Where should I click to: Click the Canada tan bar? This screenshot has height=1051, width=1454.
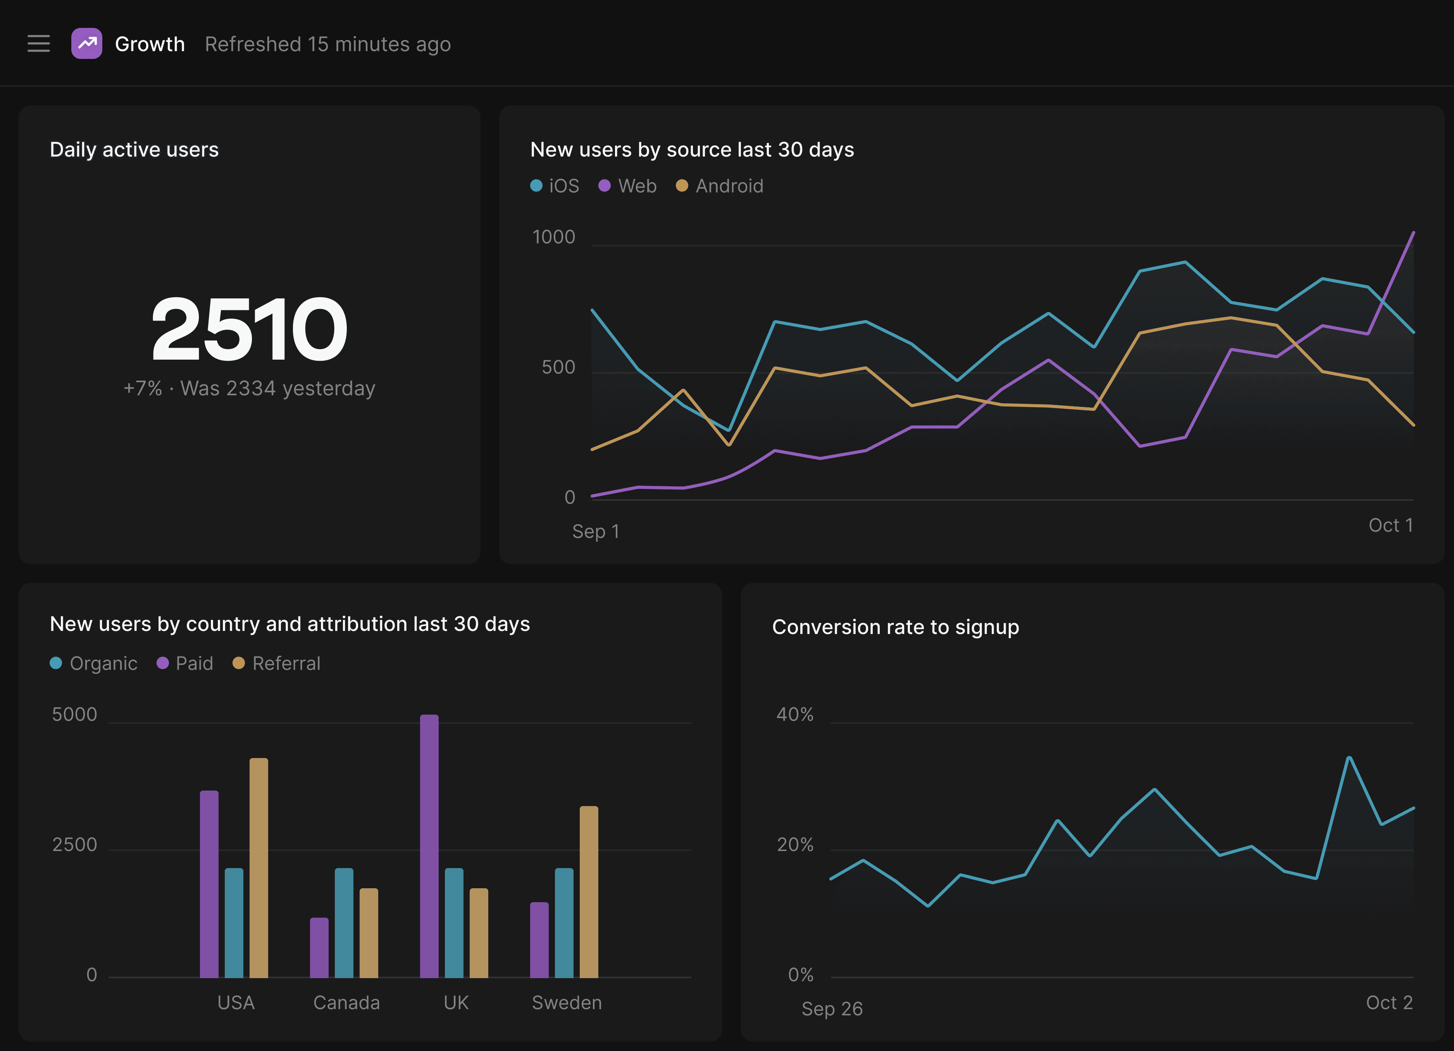pos(369,933)
